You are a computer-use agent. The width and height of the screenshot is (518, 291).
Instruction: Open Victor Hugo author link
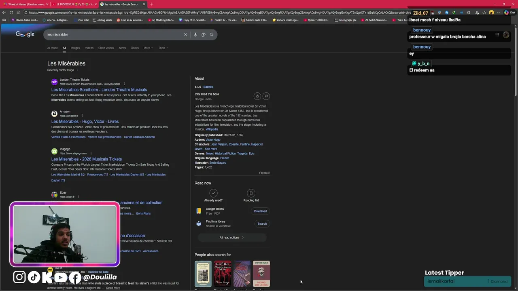pyautogui.click(x=213, y=140)
